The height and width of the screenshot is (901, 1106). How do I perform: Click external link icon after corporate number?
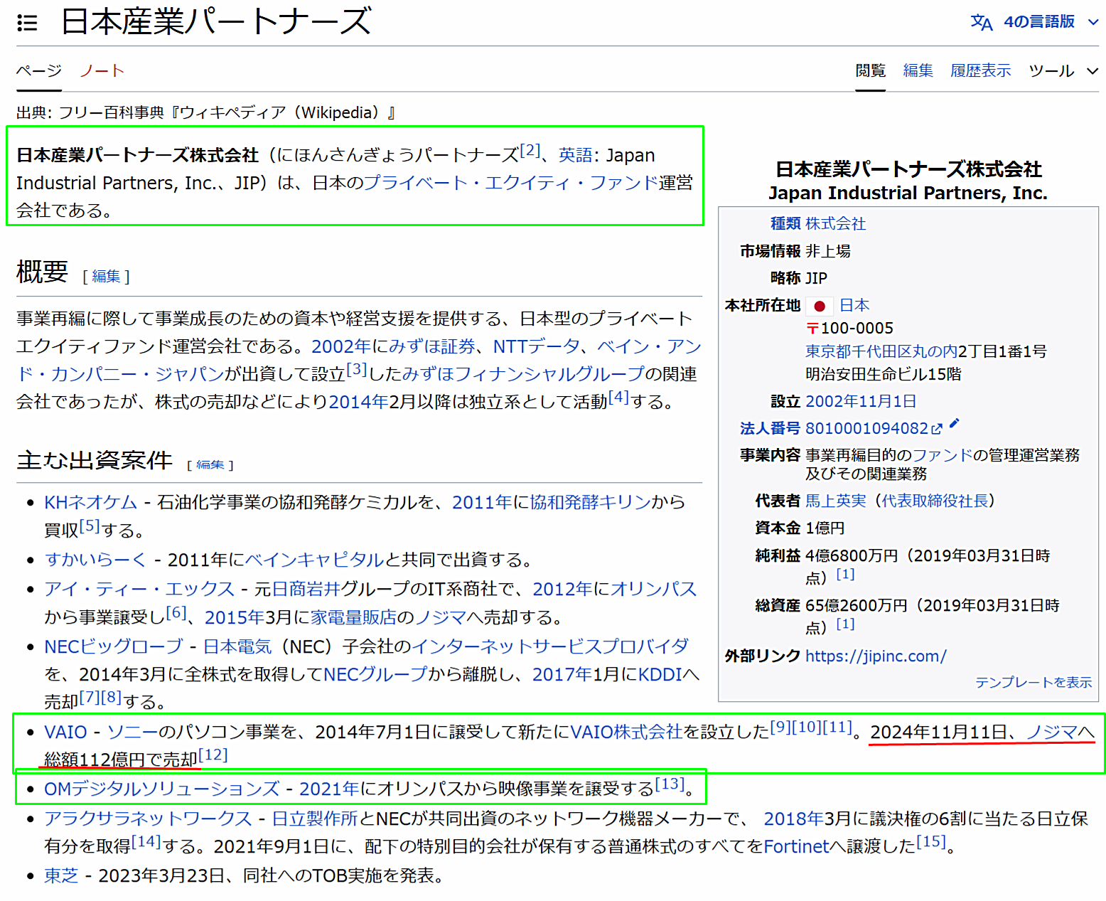coord(937,429)
